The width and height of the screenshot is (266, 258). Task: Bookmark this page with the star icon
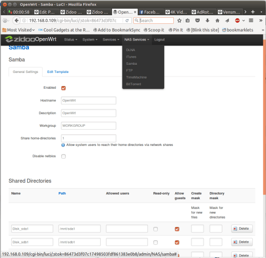tap(179, 21)
